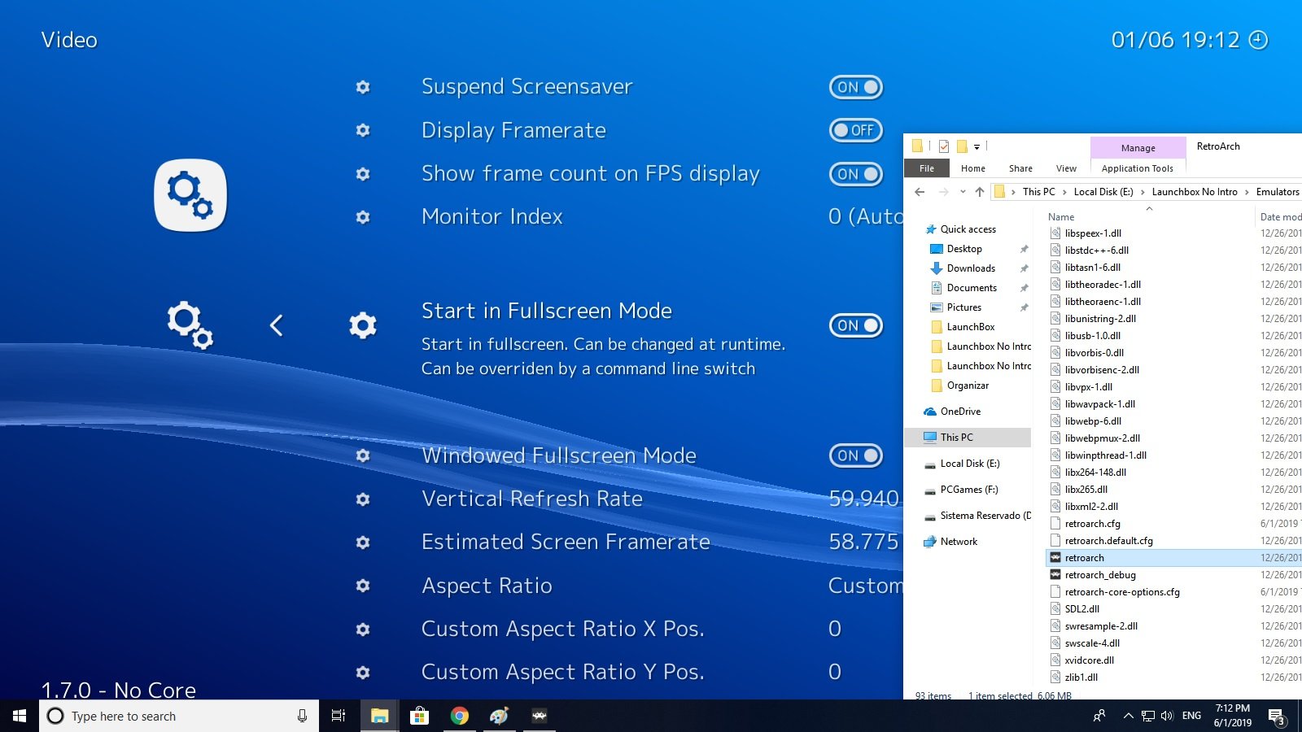
Task: Open Downloads in navigation pane
Action: tap(971, 268)
